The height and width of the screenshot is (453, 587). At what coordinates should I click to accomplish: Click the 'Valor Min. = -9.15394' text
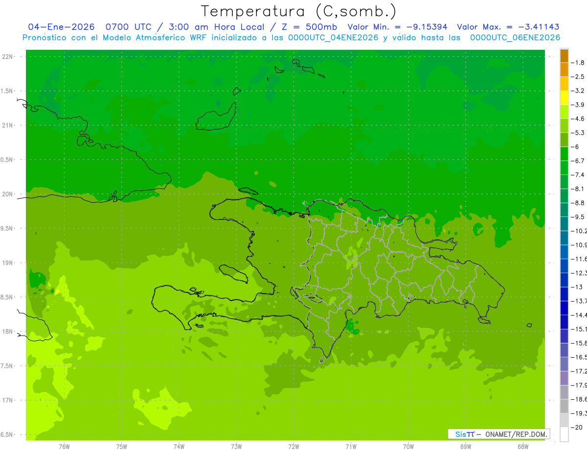(397, 27)
